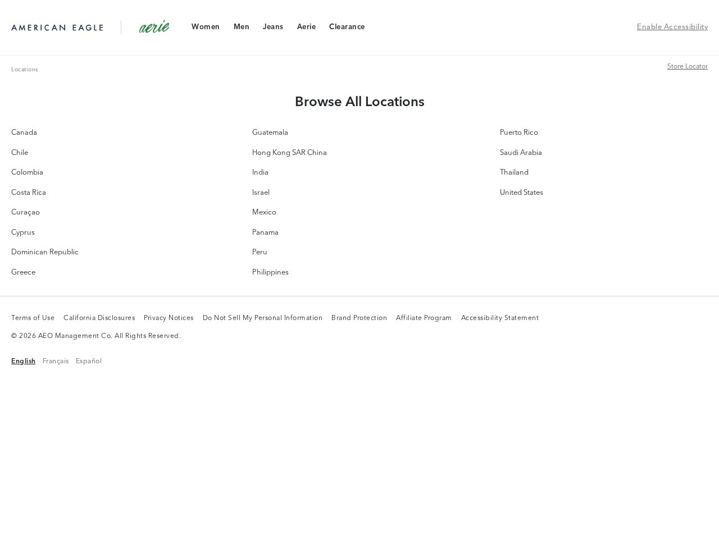This screenshot has height=539, width=719.
Task: Browse Thailand locations
Action: coord(514,172)
